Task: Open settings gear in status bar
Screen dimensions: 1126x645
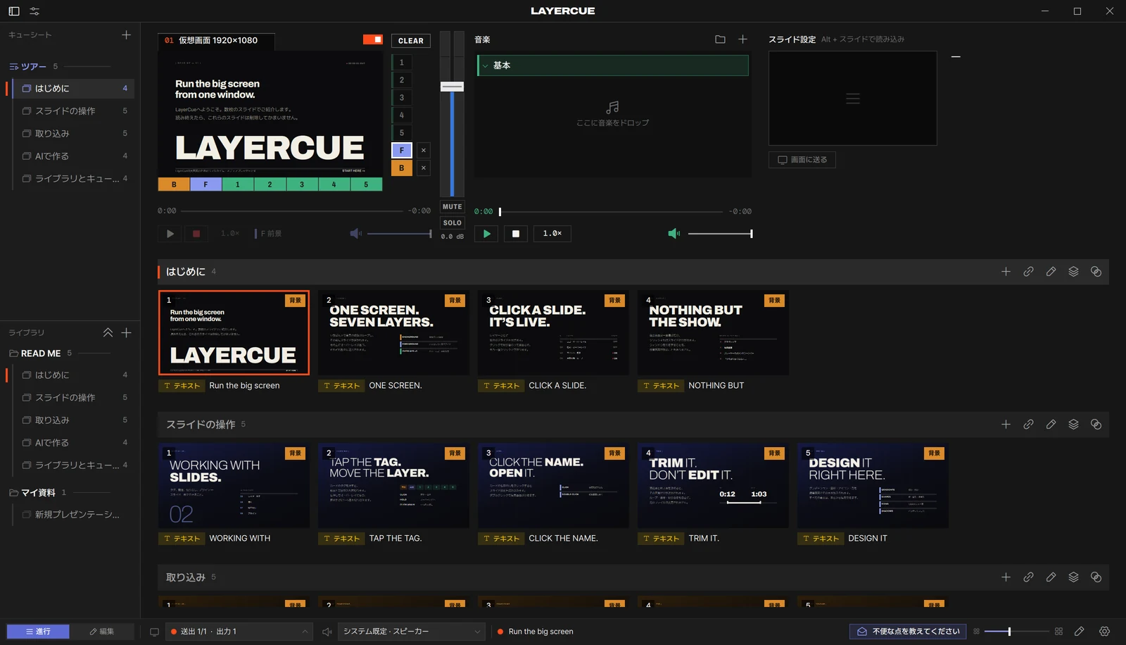Action: point(1104,632)
